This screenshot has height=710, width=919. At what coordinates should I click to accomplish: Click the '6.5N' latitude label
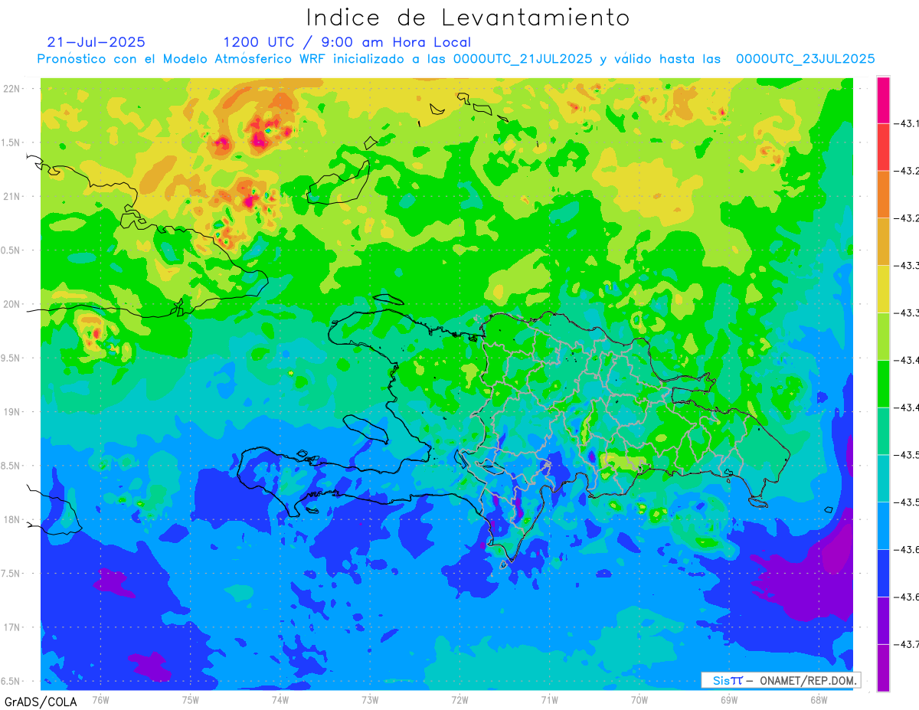click(11, 682)
